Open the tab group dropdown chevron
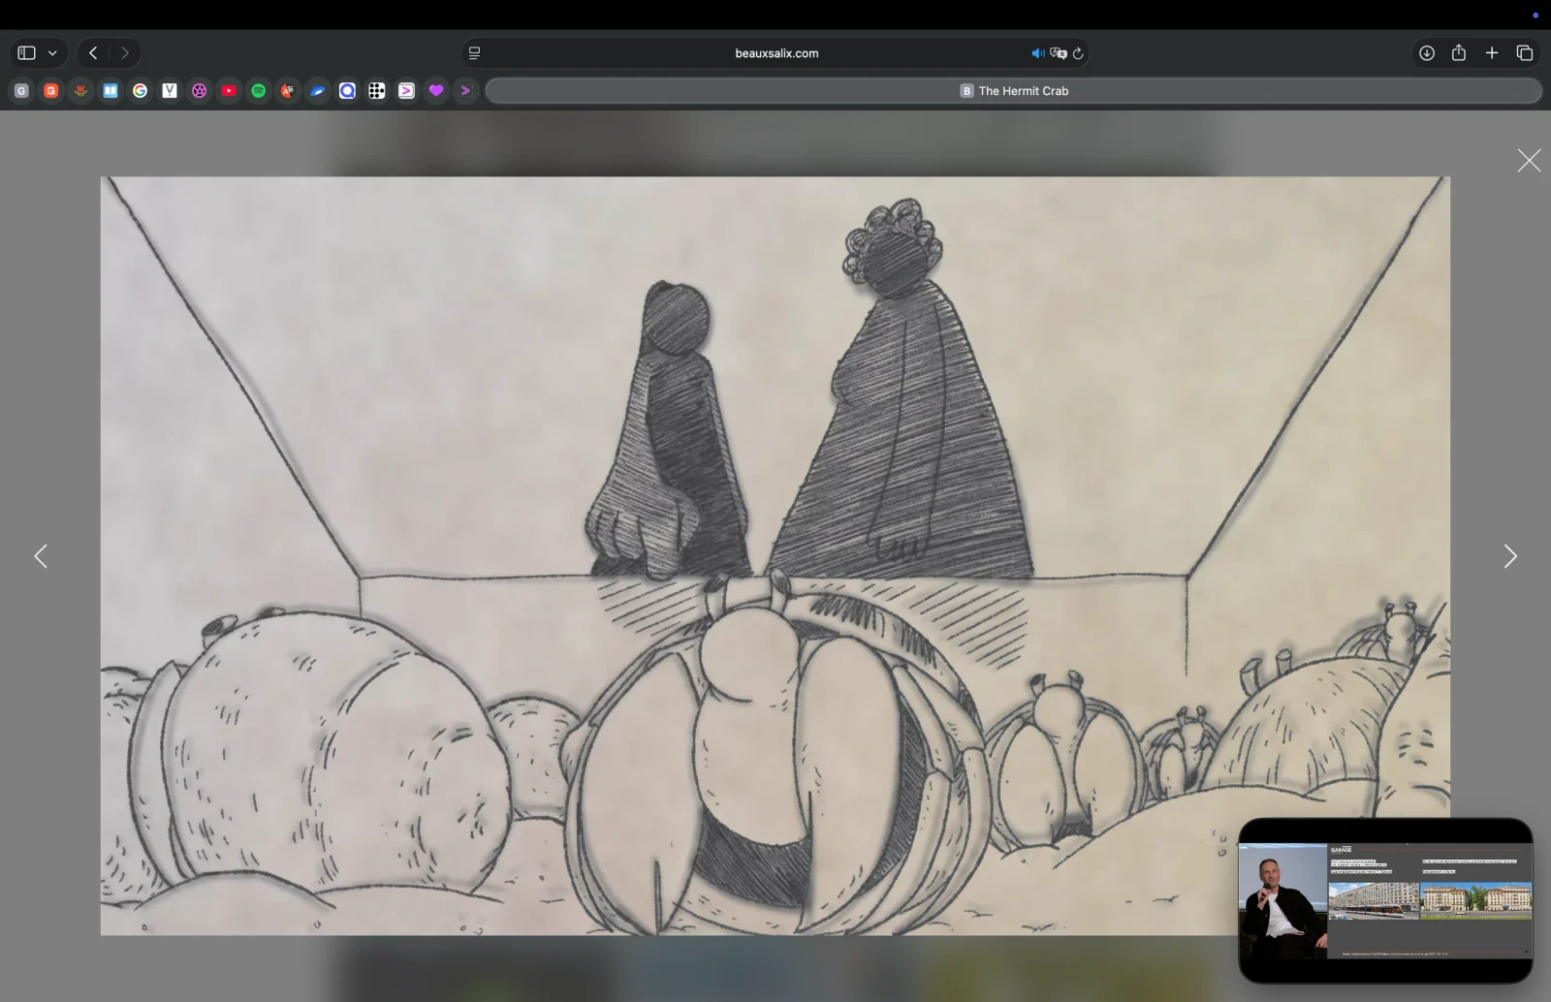 52,53
